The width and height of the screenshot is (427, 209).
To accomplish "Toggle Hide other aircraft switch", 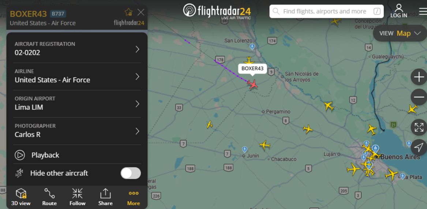I will pyautogui.click(x=131, y=173).
